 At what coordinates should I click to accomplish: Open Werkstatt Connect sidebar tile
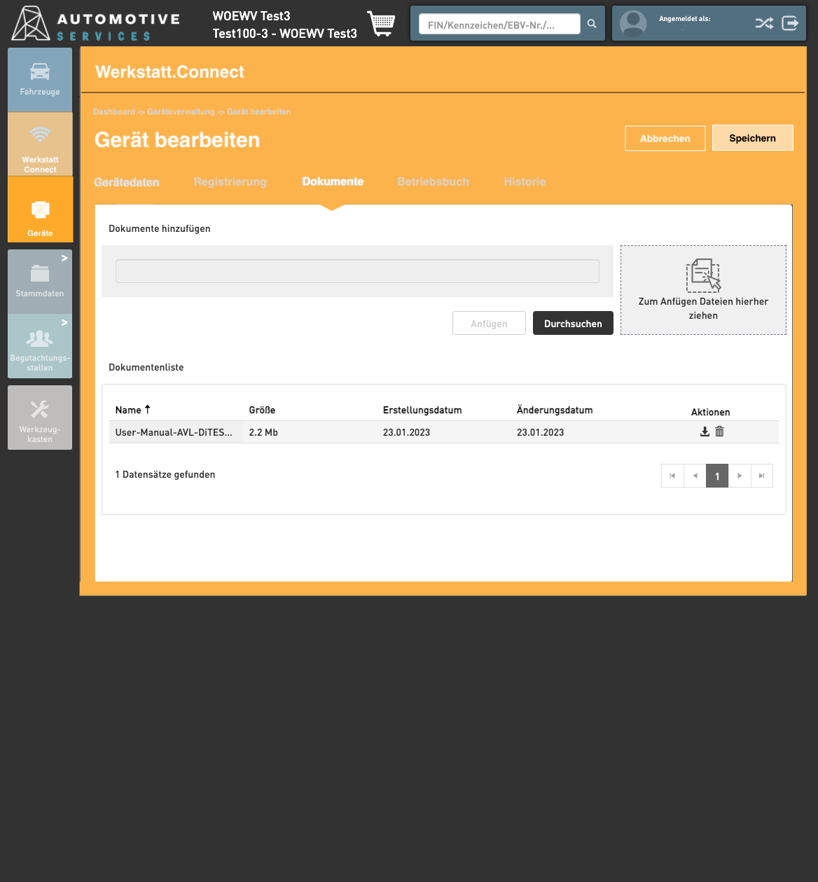[x=40, y=144]
